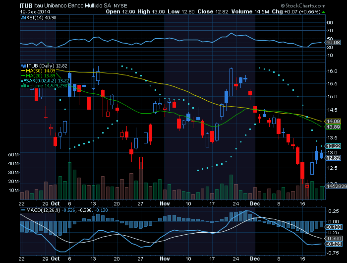Click the 1452929 volume axis tag
The height and width of the screenshot is (263, 347).
337,187
